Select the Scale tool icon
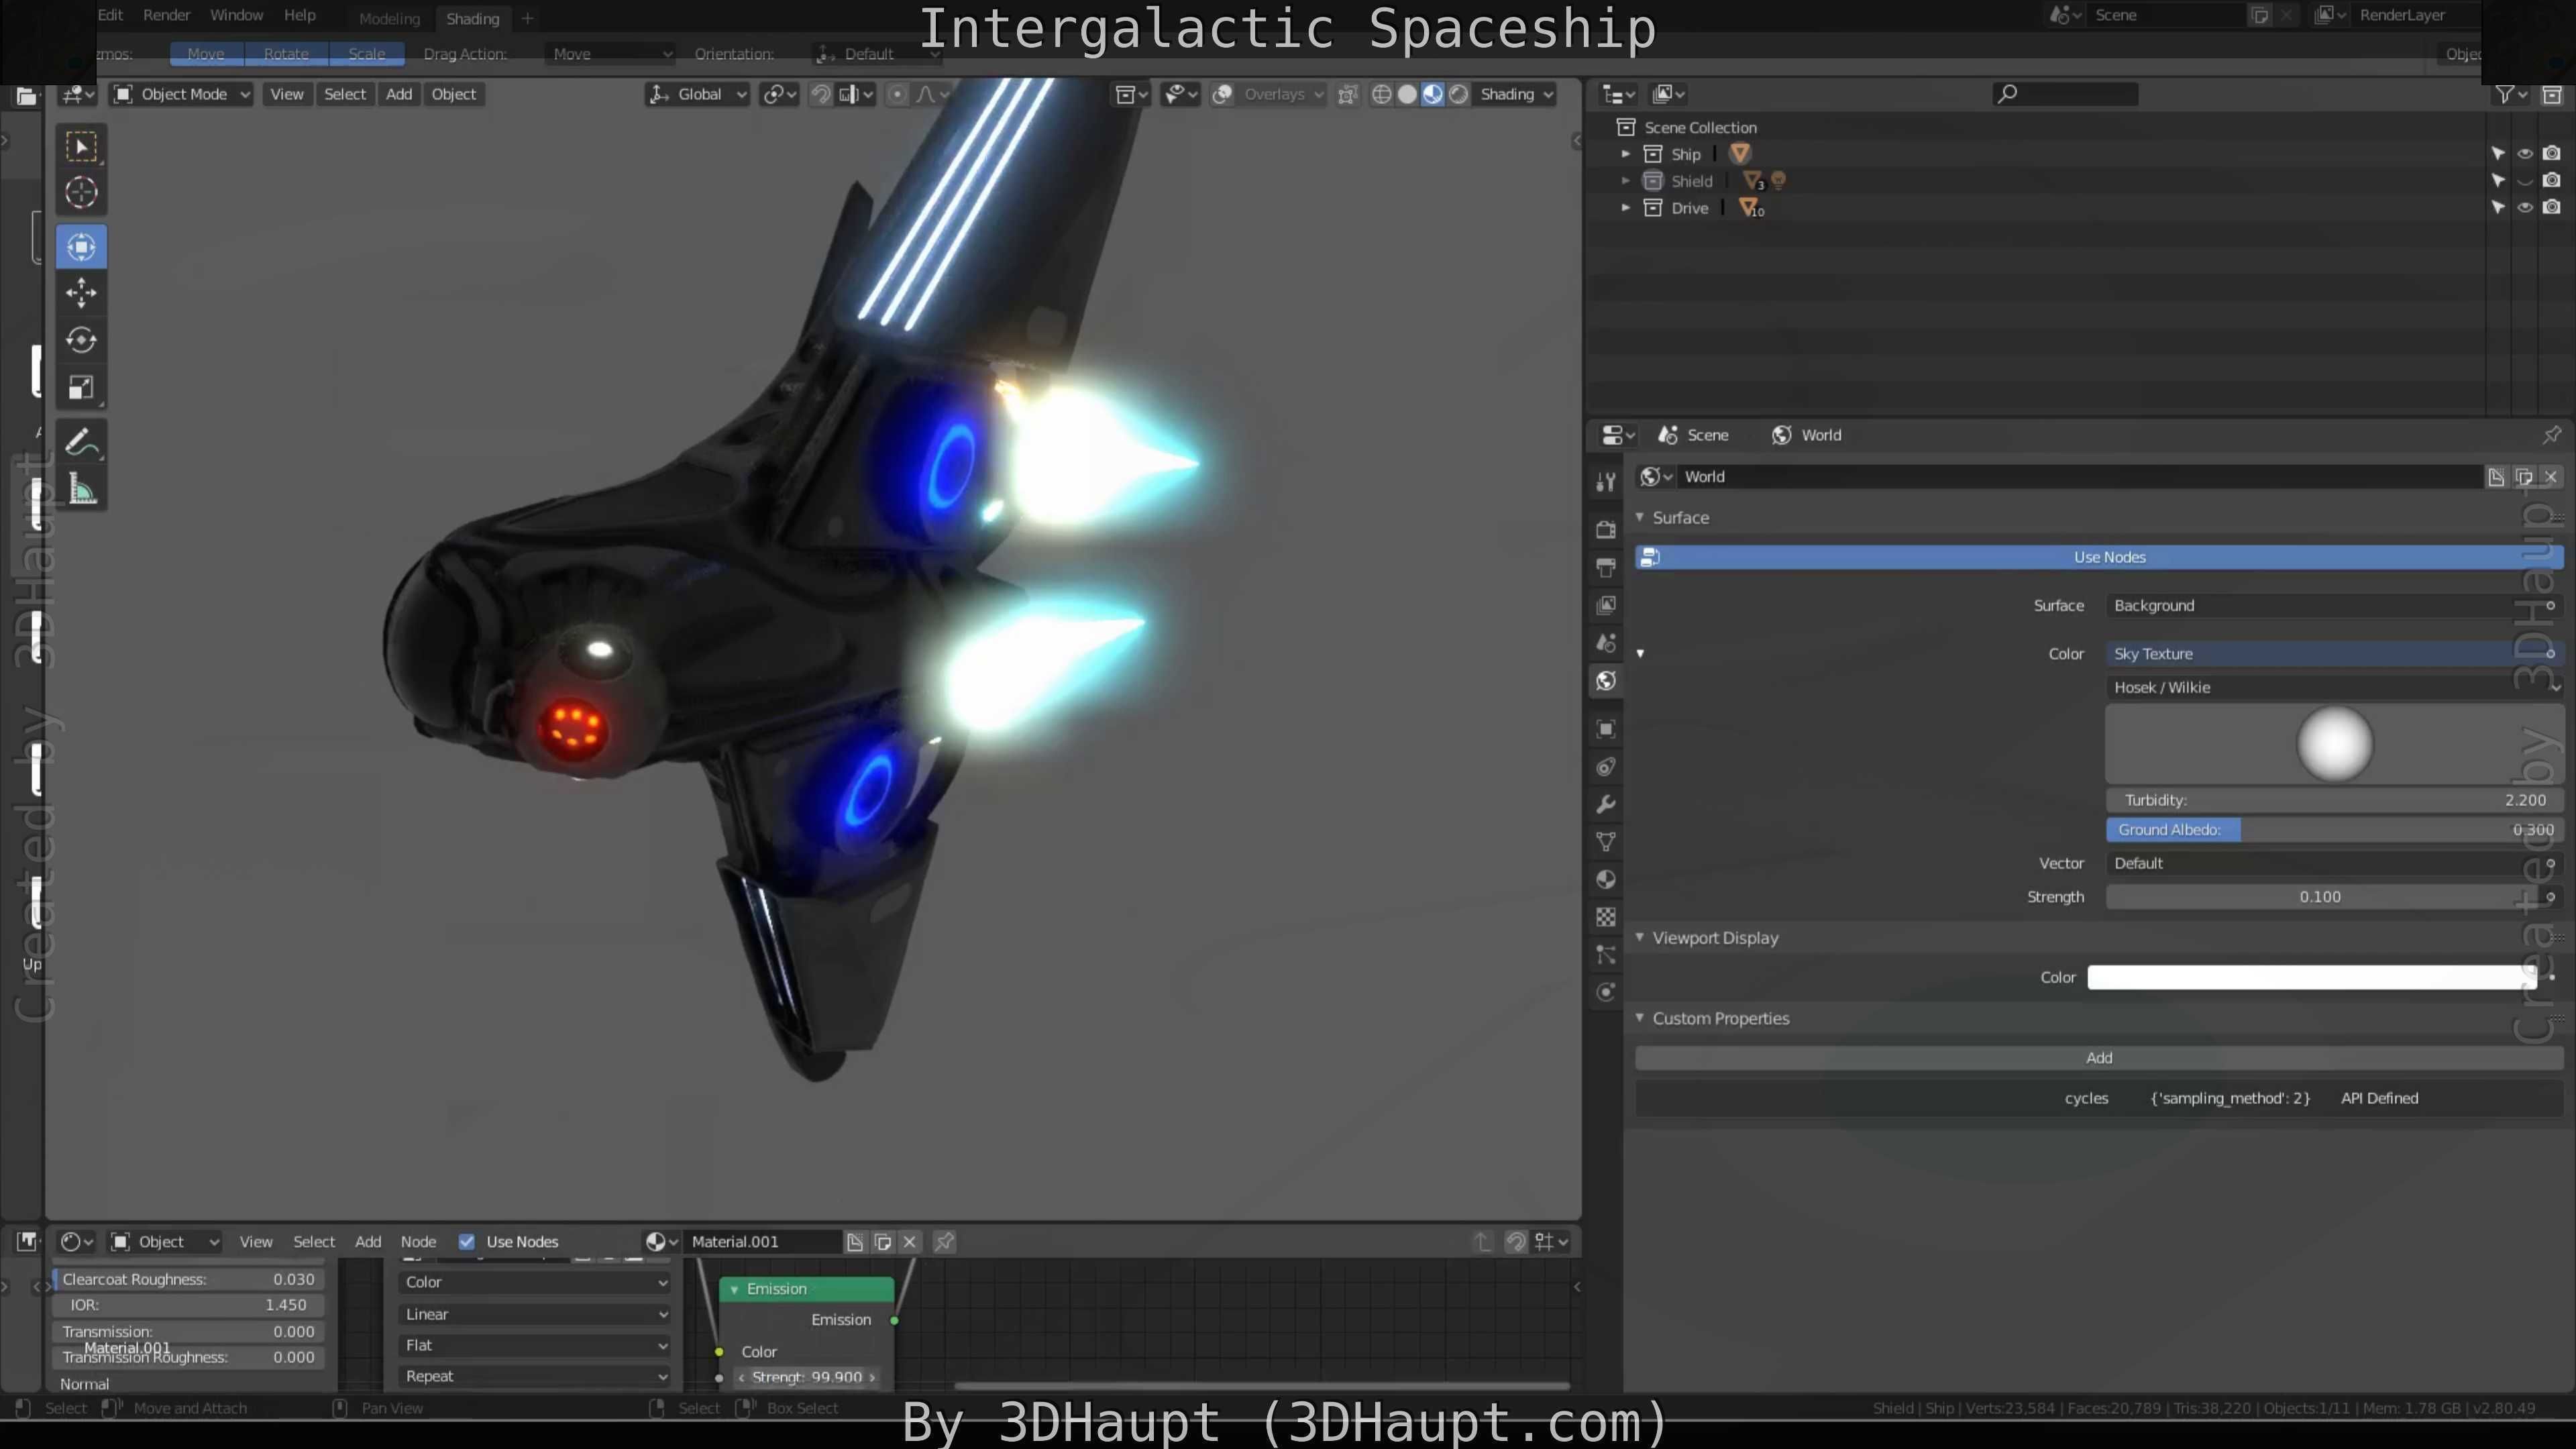The height and width of the screenshot is (1449, 2576). 81,387
